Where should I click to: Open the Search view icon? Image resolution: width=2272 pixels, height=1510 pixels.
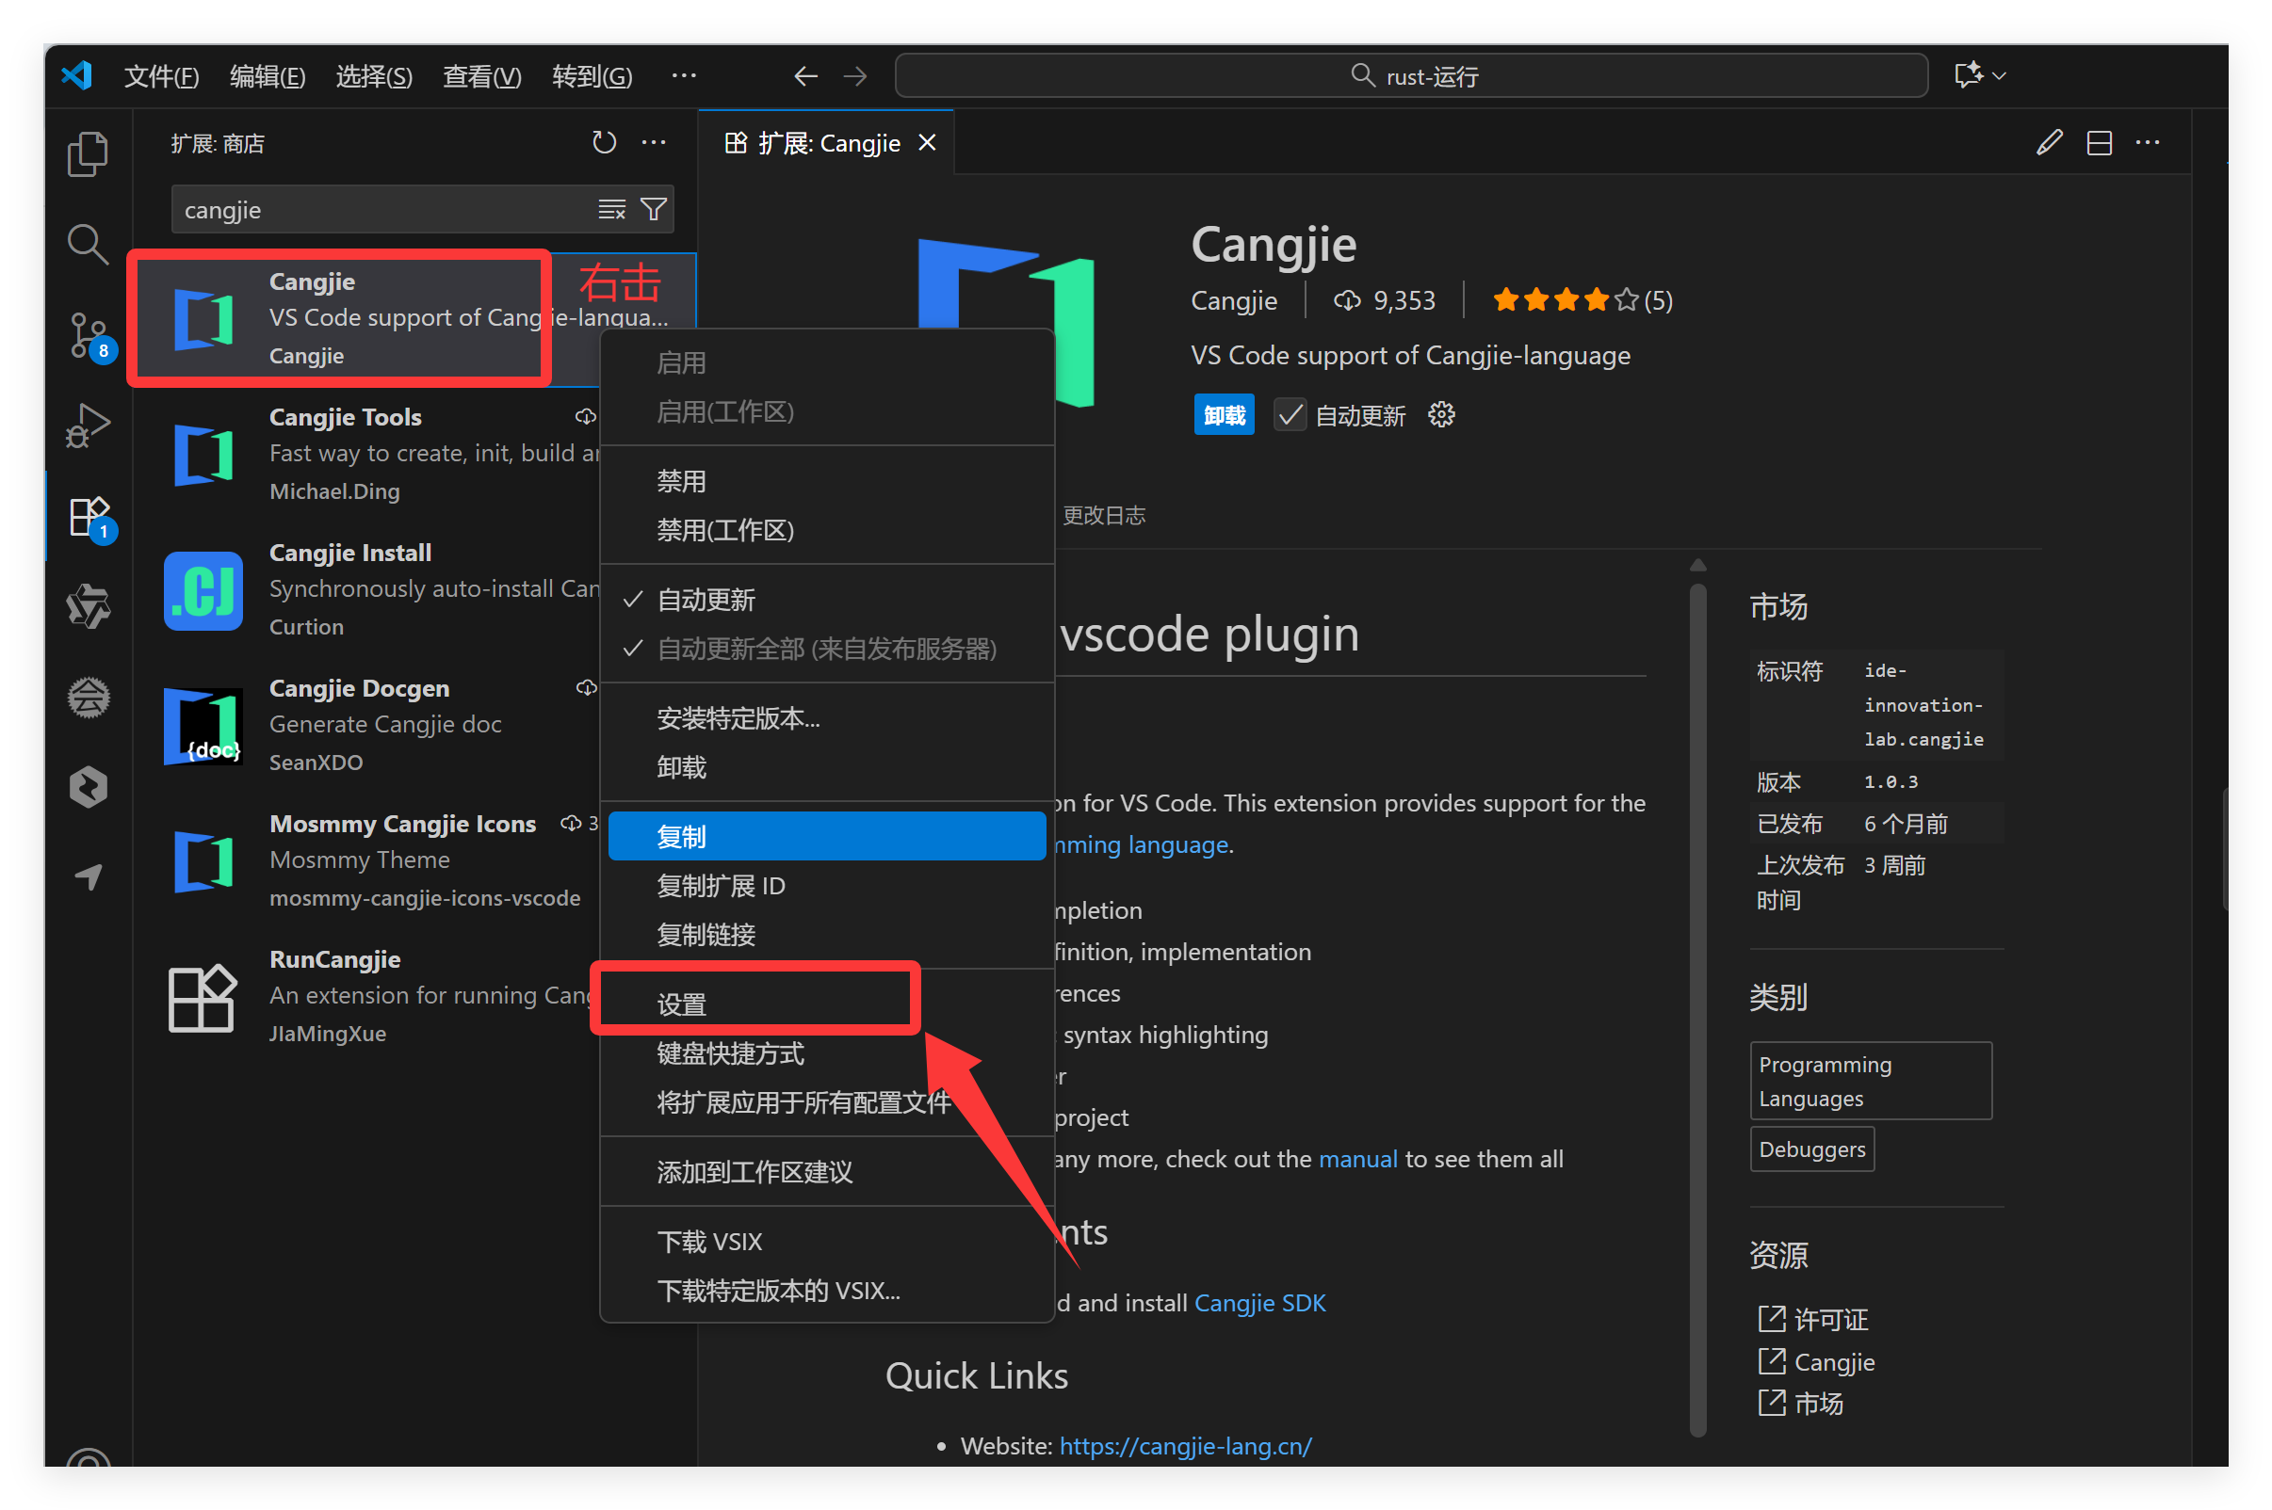coord(88,245)
